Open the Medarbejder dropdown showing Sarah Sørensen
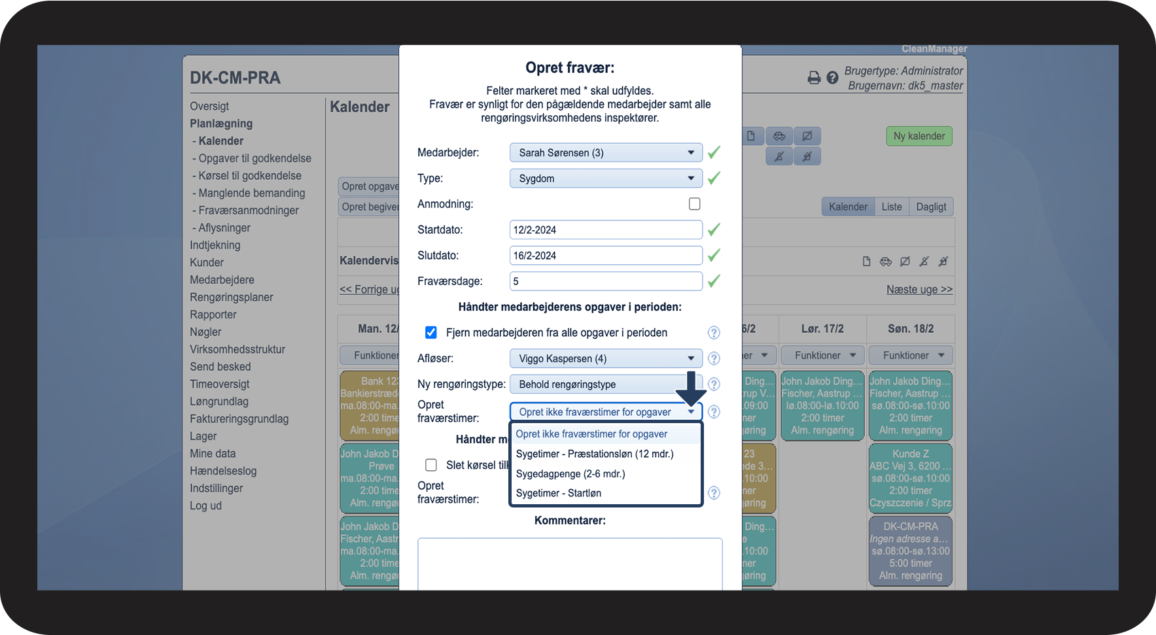1156x635 pixels. pyautogui.click(x=606, y=152)
